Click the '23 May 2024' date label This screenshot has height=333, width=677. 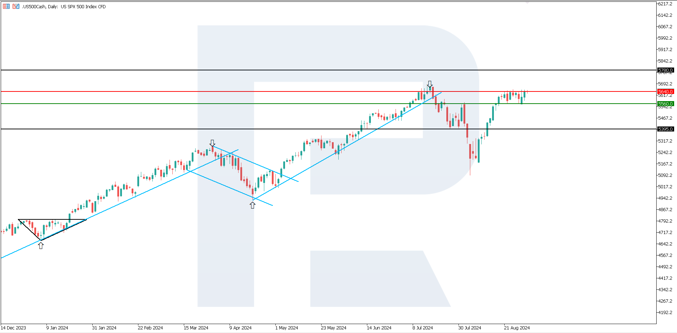pyautogui.click(x=334, y=328)
